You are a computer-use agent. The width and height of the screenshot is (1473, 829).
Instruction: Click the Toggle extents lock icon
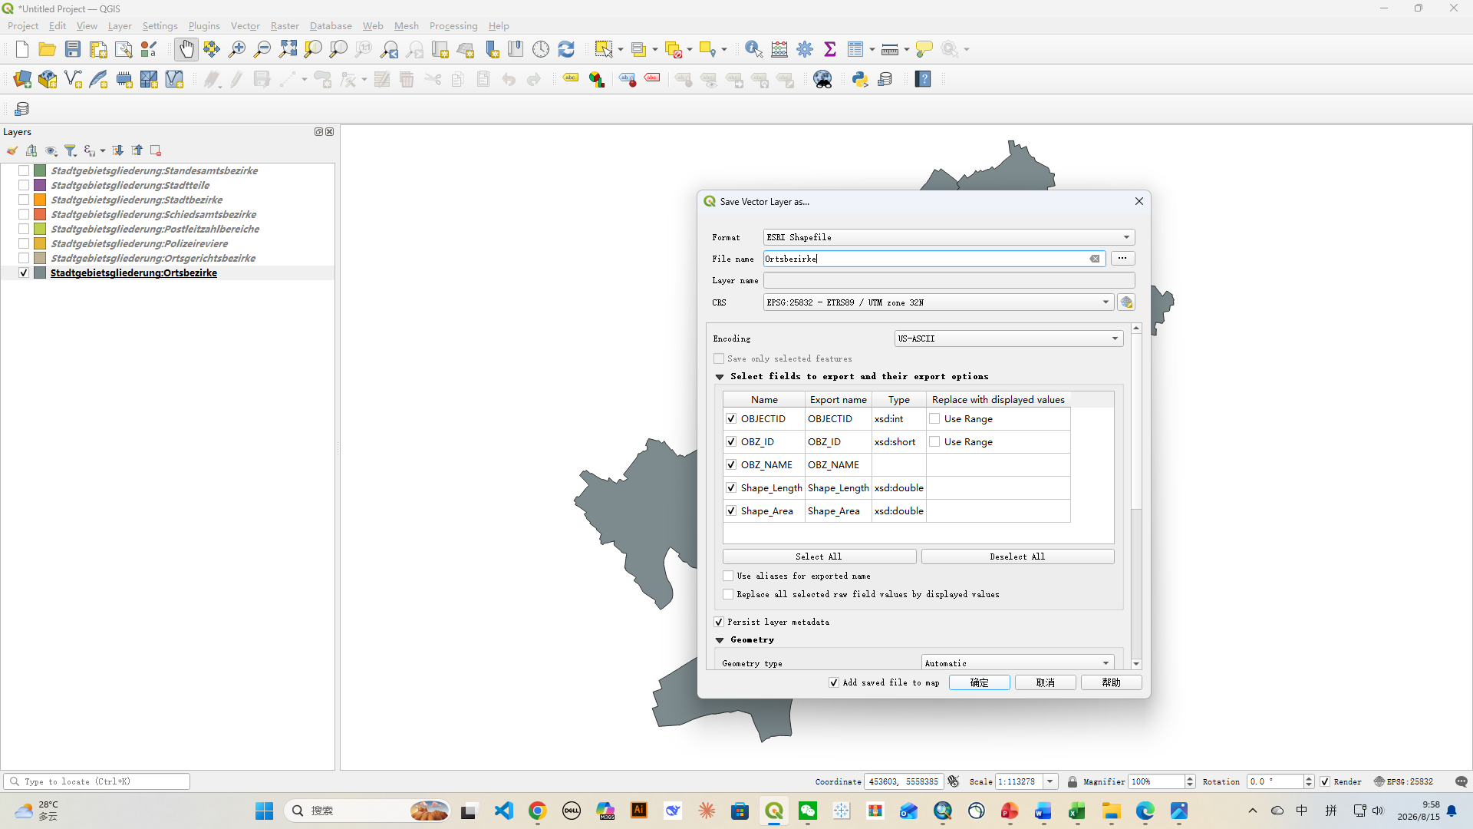click(1073, 781)
